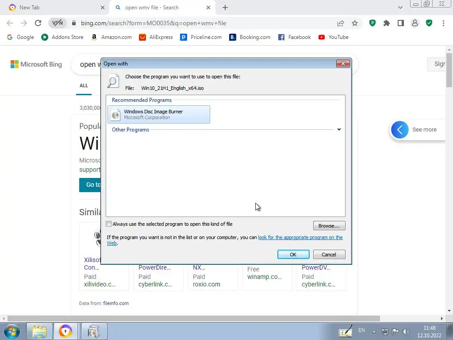Go forward using browser forward arrow

click(24, 23)
